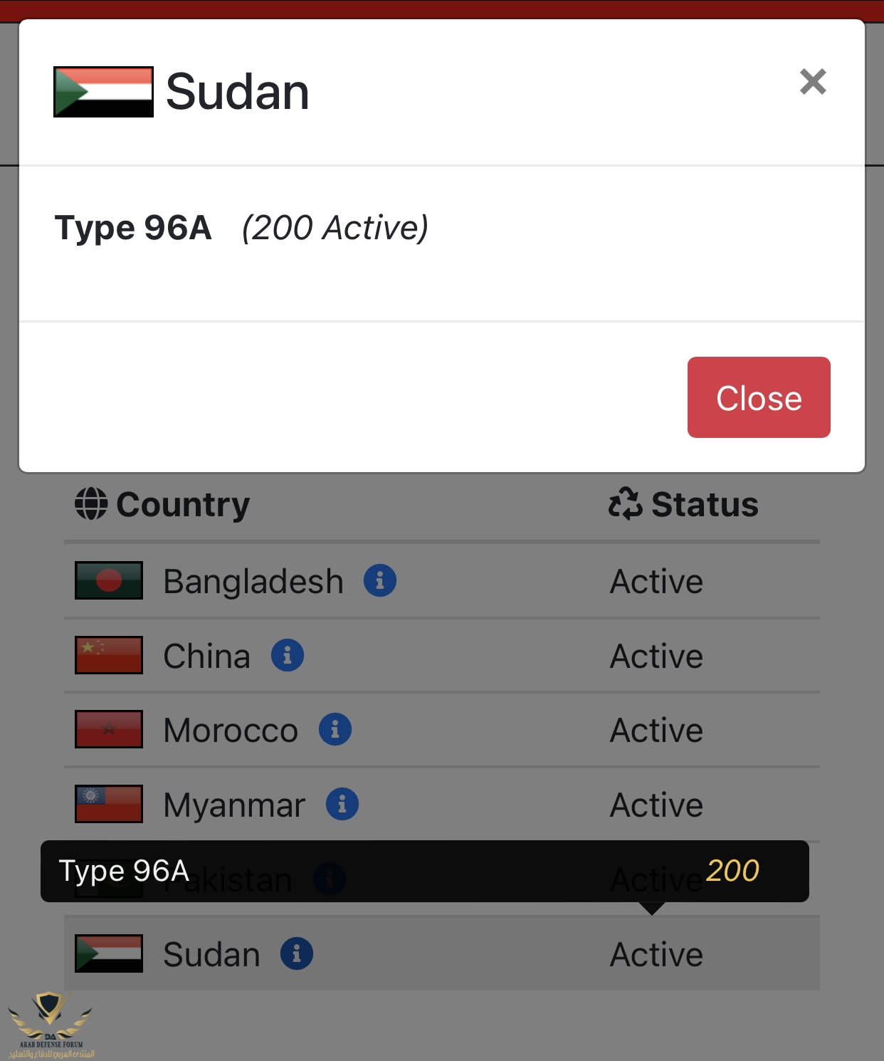Screen dimensions: 884x1061
Task: Click the Bangladesh flag thumbnail
Action: pyautogui.click(x=109, y=580)
